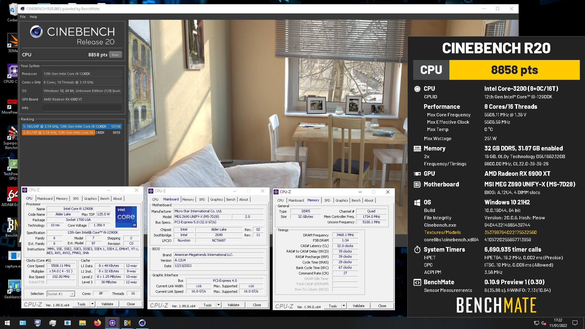
Task: Click the Processor field '12th Gen Intel Core i9-12900K'
Action: (82, 74)
